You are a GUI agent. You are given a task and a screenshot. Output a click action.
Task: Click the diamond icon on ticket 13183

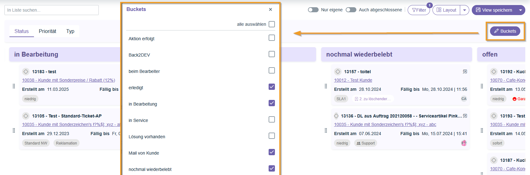(26, 72)
